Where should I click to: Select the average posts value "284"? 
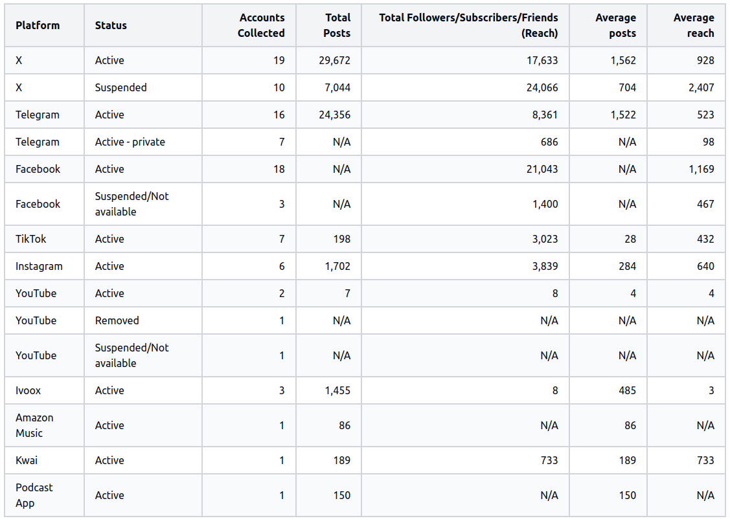(628, 266)
